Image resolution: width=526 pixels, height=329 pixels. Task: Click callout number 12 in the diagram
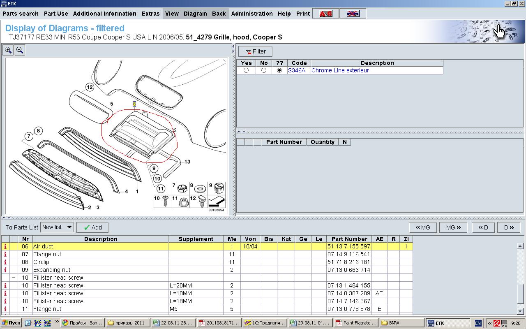(x=90, y=87)
